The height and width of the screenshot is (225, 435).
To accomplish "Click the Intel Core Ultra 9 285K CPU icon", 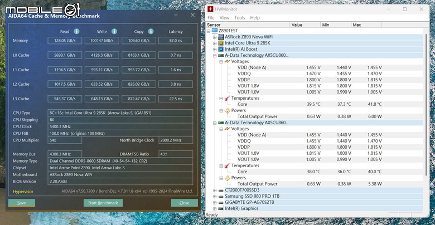I will (221, 43).
